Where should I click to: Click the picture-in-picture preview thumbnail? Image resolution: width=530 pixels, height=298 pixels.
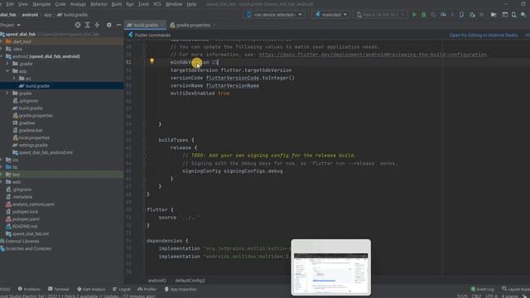coord(331,267)
